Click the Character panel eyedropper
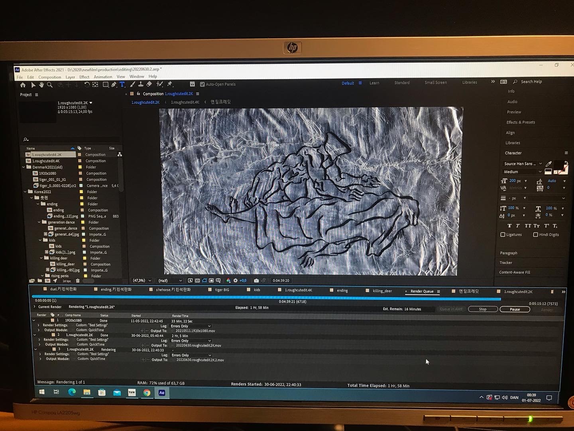Viewport: 574px width, 431px height. pos(548,164)
